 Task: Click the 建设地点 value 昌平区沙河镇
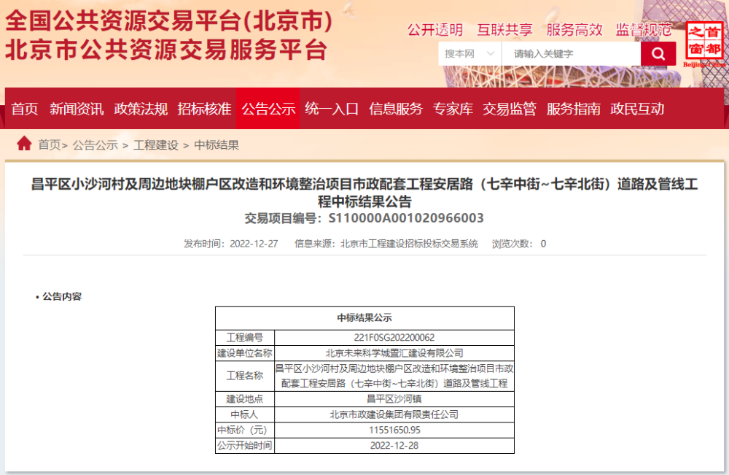[x=394, y=399]
